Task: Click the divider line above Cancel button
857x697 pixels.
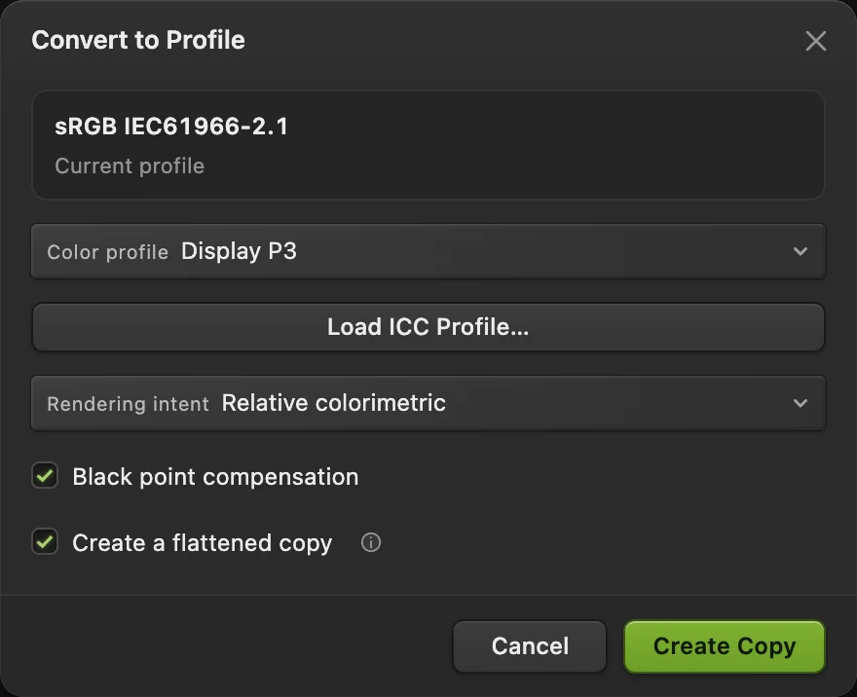Action: [428, 595]
